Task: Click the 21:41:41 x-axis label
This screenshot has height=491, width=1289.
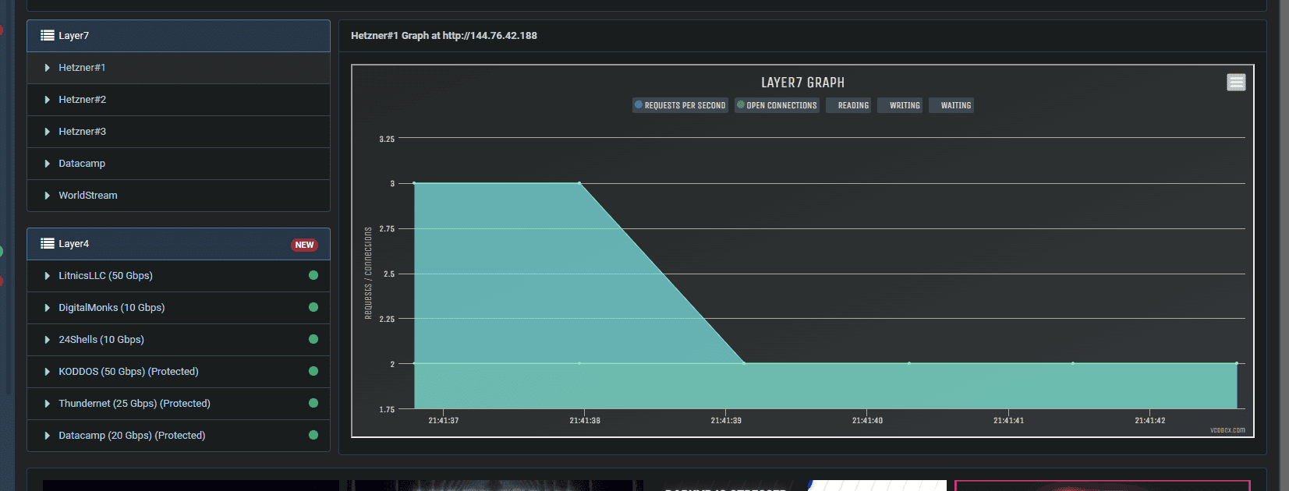Action: click(1008, 421)
